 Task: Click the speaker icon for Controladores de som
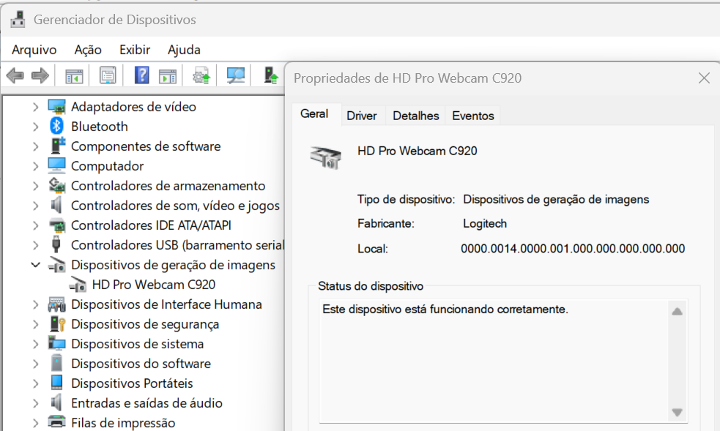pyautogui.click(x=56, y=205)
